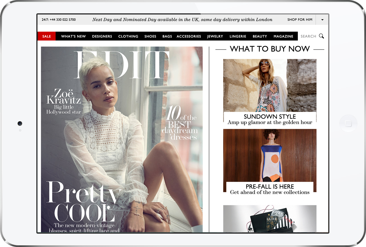The height and width of the screenshot is (247, 366).
Task: Click 'Get ahead of the new collections'
Action: [270, 192]
